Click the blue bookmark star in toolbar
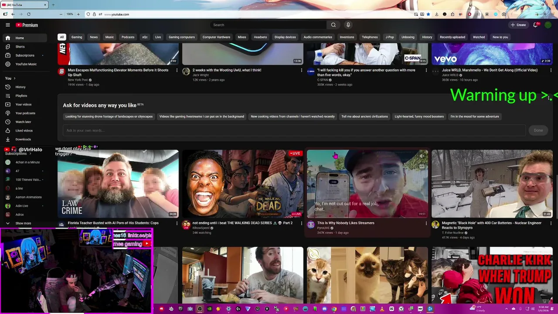This screenshot has width=558, height=314. [x=429, y=14]
